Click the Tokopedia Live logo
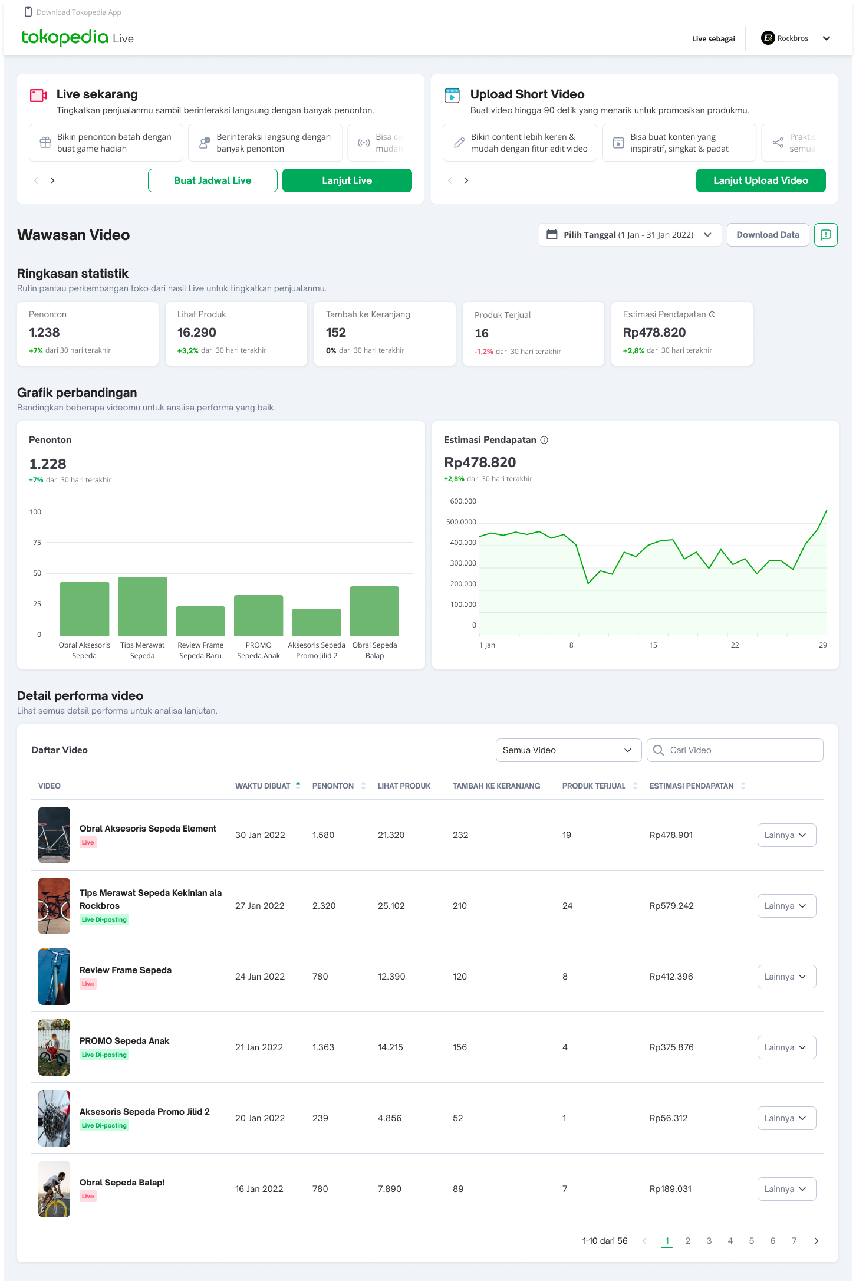856x1281 pixels. (x=77, y=38)
